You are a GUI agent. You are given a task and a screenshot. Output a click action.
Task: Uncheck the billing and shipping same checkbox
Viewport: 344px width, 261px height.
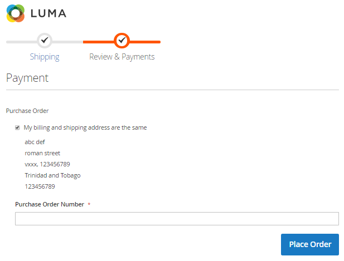pos(17,127)
